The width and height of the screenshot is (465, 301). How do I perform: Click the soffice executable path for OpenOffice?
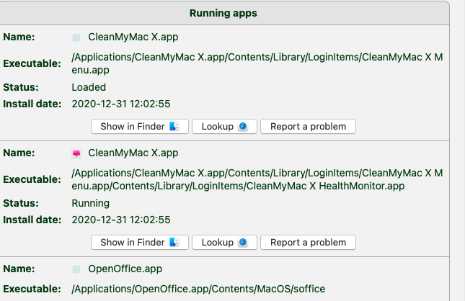[x=198, y=289]
